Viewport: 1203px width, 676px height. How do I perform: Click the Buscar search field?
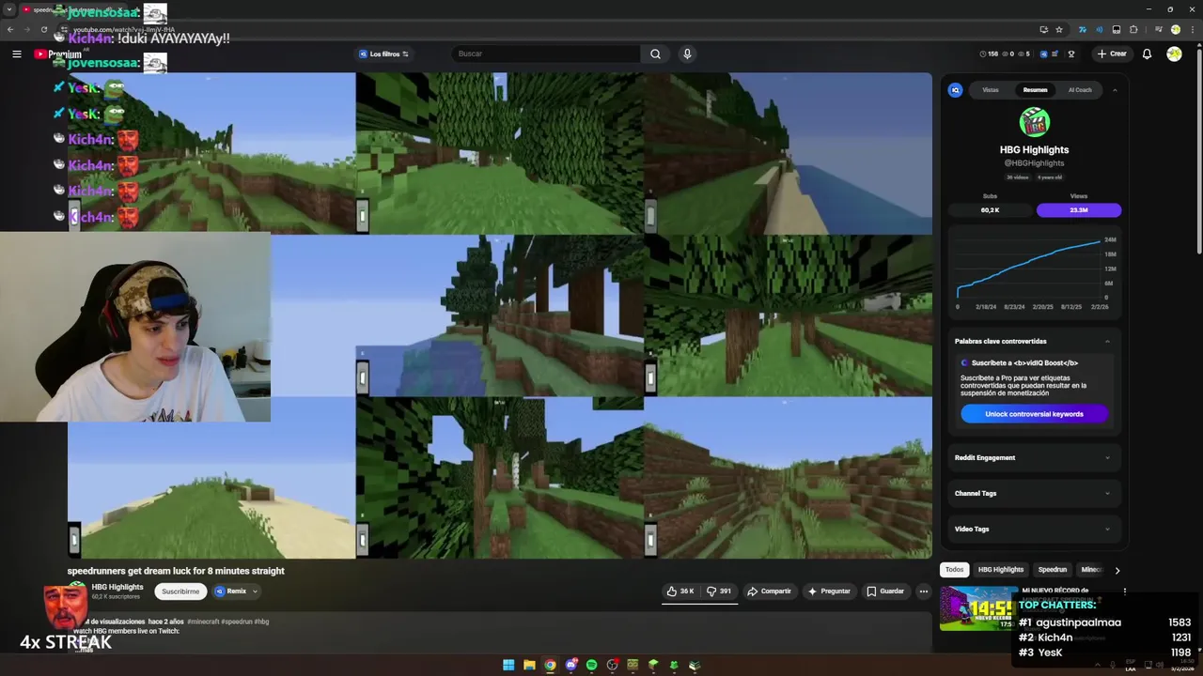click(546, 54)
